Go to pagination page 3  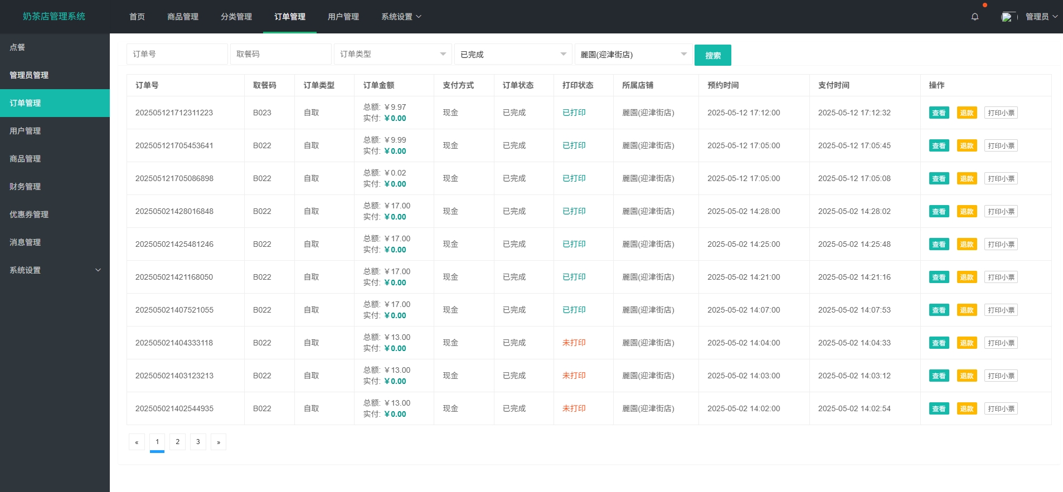(x=198, y=442)
